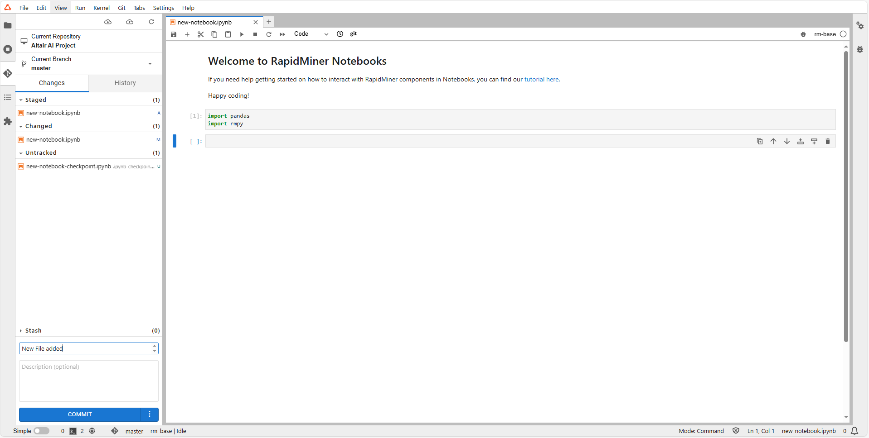
Task: Open the clock history toolbar icon
Action: pos(340,34)
